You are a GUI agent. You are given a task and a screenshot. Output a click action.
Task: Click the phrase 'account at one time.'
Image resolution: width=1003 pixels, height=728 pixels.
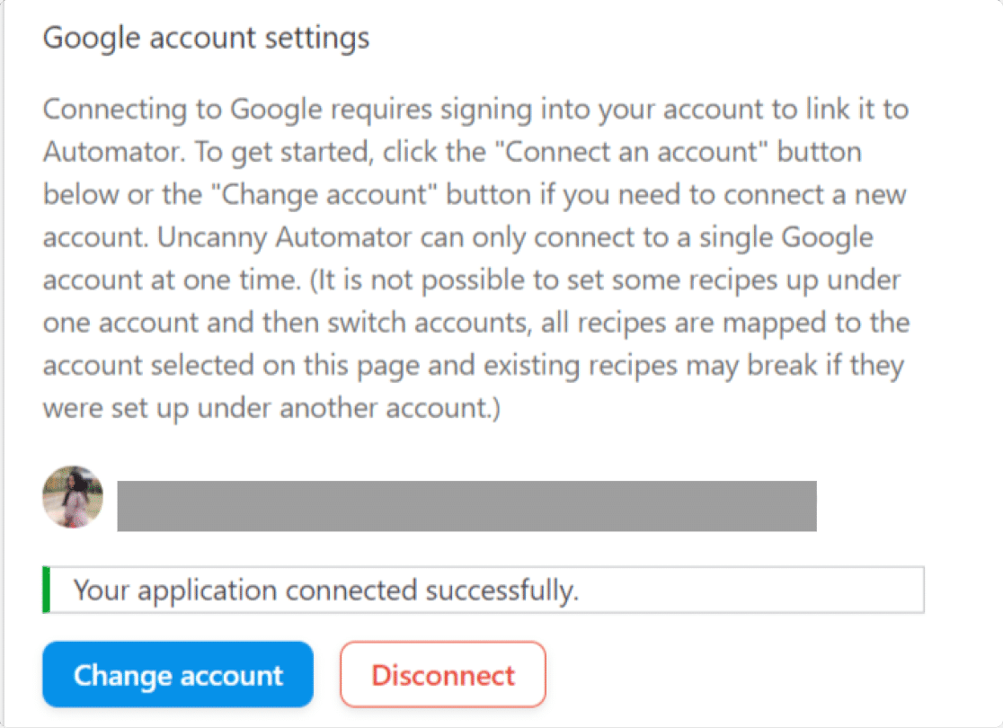click(172, 280)
